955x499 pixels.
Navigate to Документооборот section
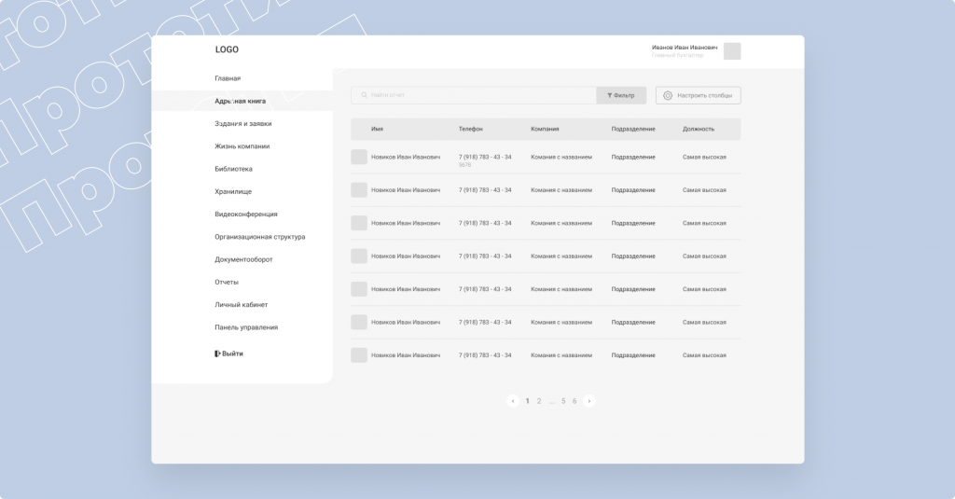(243, 259)
